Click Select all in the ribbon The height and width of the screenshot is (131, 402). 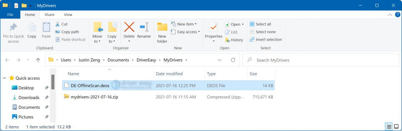(260, 24)
